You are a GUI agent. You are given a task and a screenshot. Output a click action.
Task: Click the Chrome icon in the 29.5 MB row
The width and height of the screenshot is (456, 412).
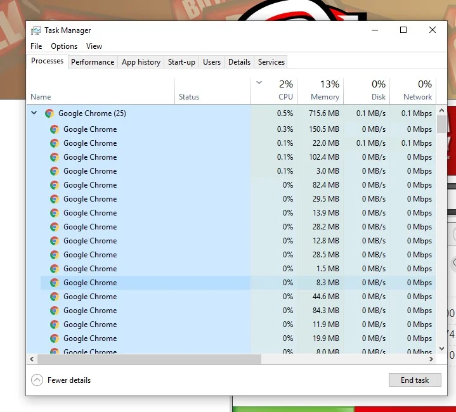[55, 199]
